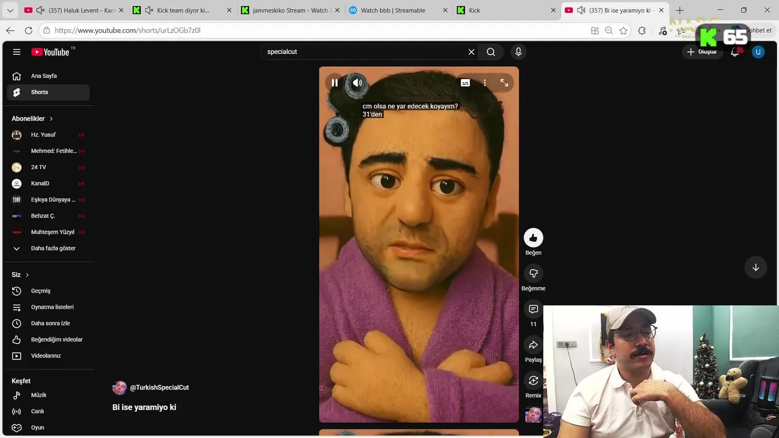Go to Ana Sayfa in sidebar
The height and width of the screenshot is (438, 779).
48,76
